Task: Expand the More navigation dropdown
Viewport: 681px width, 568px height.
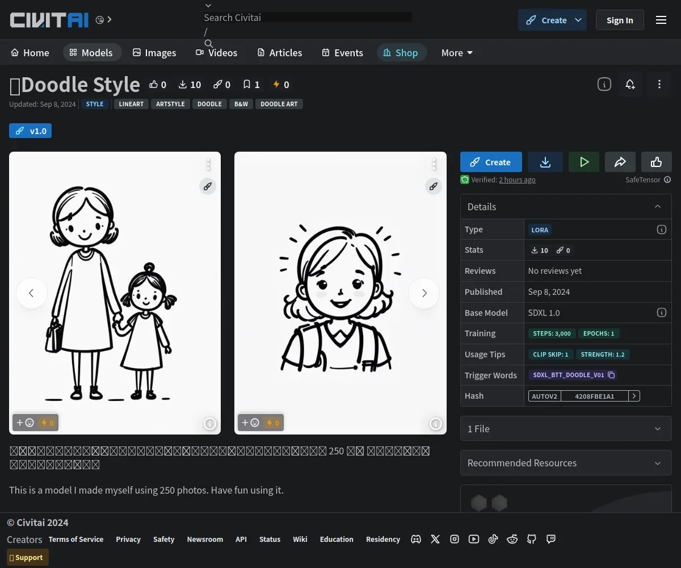Action: coord(457,52)
